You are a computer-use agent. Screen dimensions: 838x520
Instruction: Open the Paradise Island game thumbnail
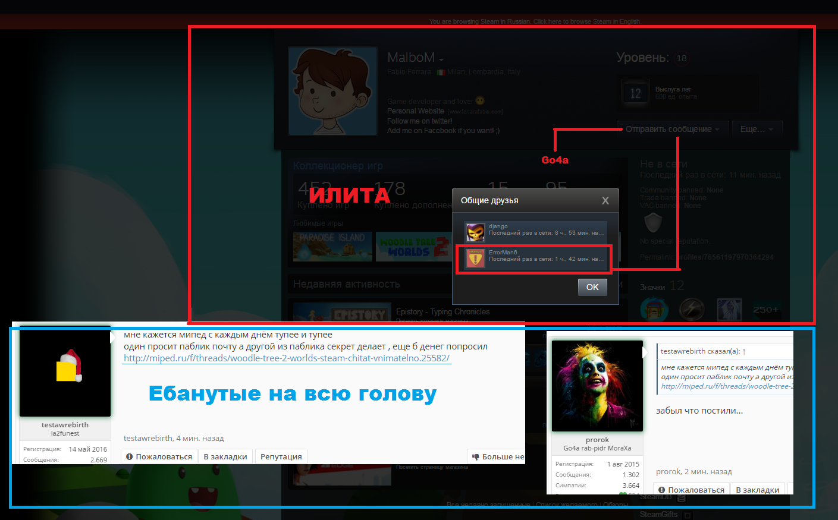tap(332, 247)
